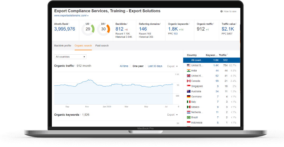
Task: Open the 99 keywords for Canada
Action: pyautogui.click(x=217, y=81)
